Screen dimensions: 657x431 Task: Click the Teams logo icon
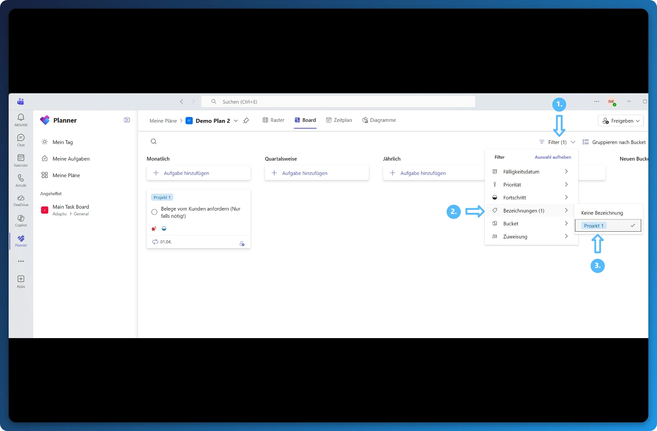click(21, 102)
